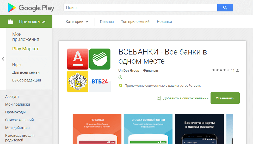
Task: Open the Оплата сотовой связи screenshot
Action: pos(148,129)
